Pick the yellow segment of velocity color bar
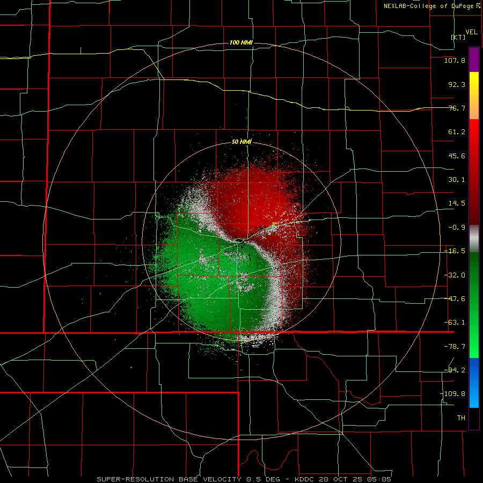 [x=474, y=96]
